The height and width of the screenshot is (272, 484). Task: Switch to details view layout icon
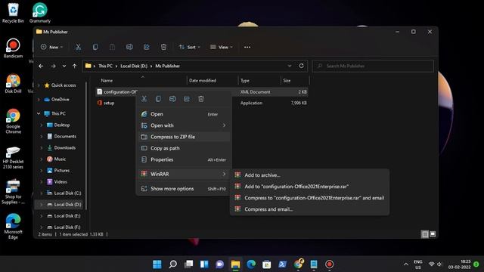[x=425, y=234]
